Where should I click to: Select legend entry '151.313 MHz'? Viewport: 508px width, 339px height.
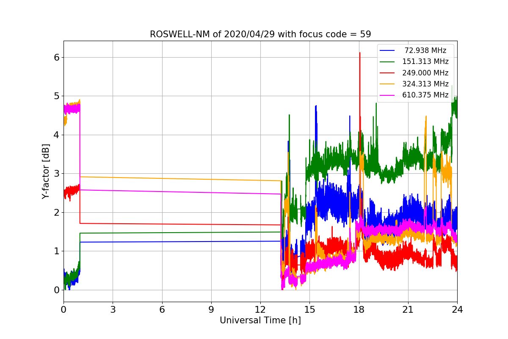[x=425, y=61]
